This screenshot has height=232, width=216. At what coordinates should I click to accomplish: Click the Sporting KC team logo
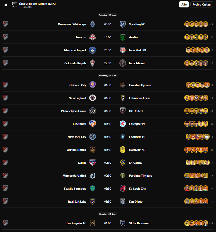click(x=122, y=24)
